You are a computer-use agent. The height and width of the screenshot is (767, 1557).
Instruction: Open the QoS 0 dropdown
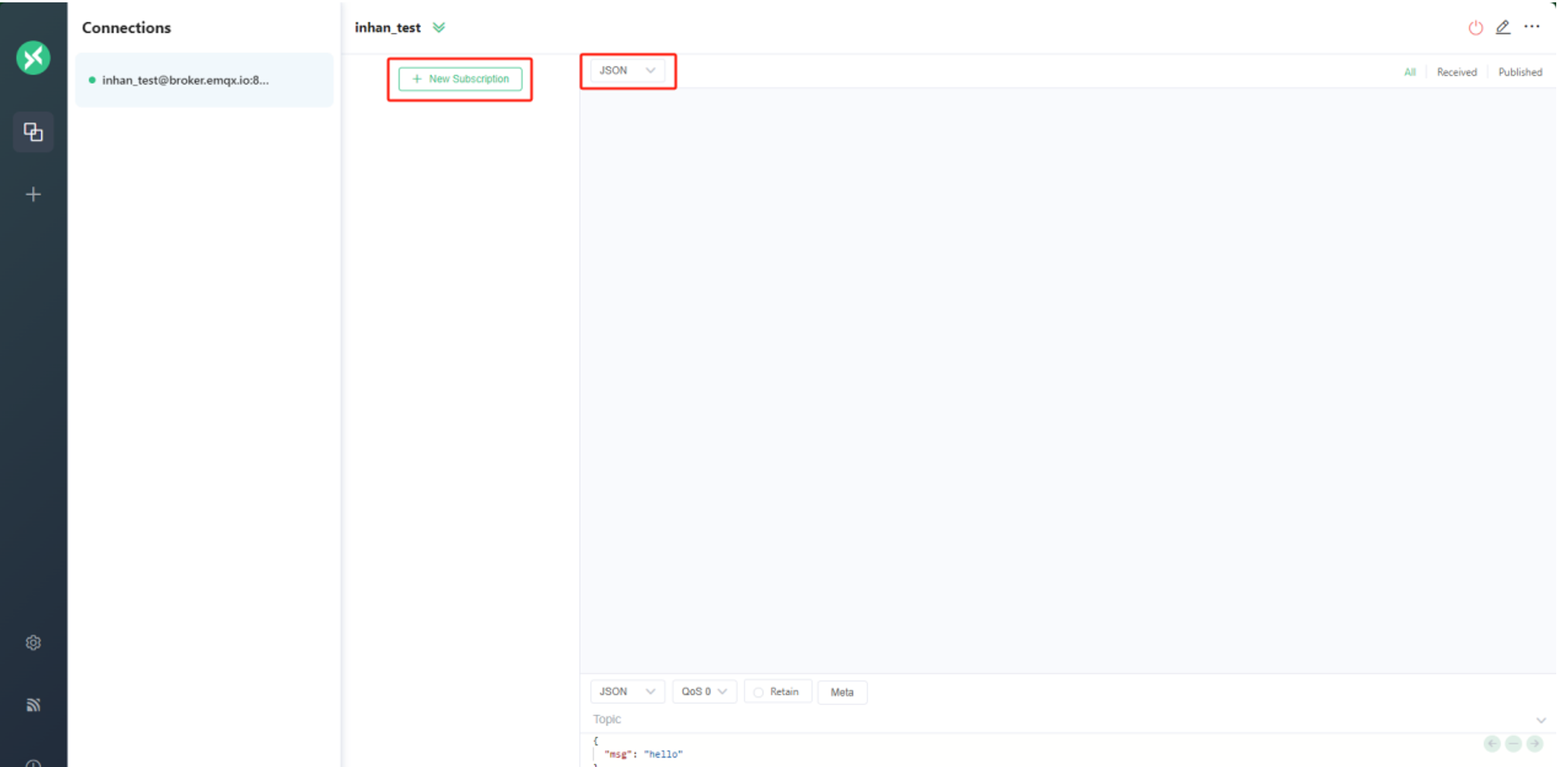pyautogui.click(x=704, y=692)
